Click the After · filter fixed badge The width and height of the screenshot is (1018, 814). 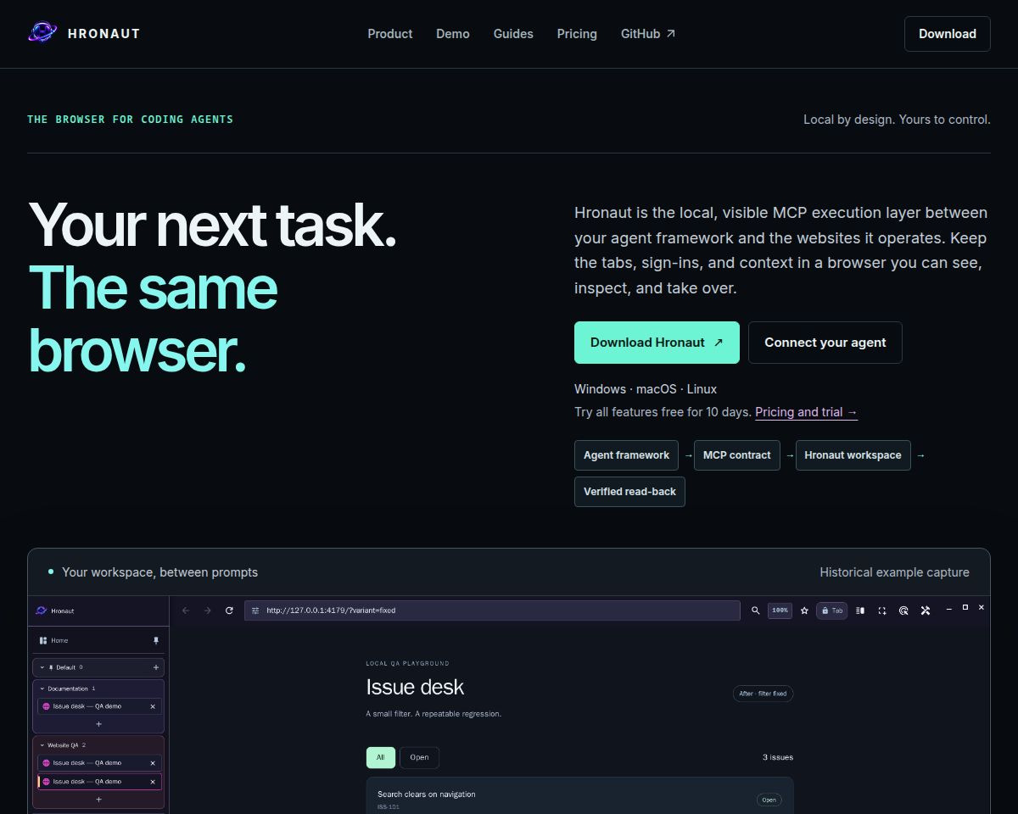(763, 694)
